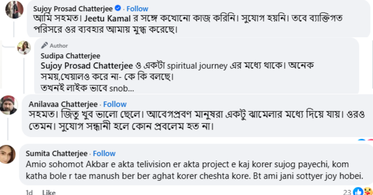Follow Sujoy Prosad Chatterjee
The width and height of the screenshot is (373, 195).
click(137, 9)
